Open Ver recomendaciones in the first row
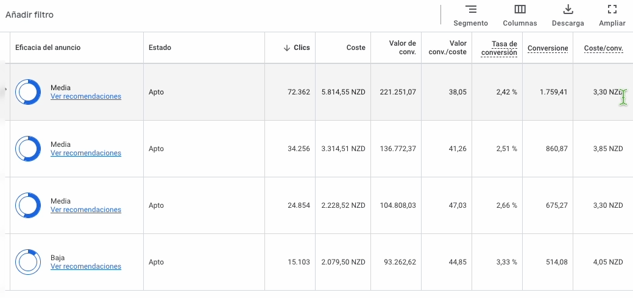The image size is (633, 298). click(x=86, y=96)
